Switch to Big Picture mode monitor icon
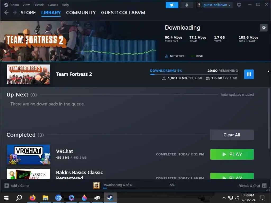 (239, 5)
